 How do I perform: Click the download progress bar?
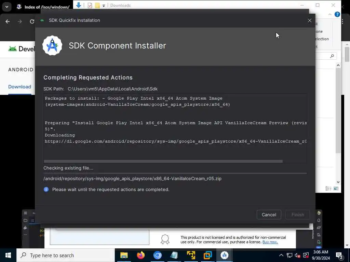pyautogui.click(x=175, y=173)
